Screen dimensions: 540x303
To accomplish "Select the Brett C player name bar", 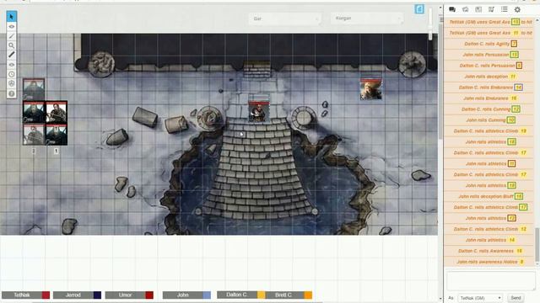I will click(x=283, y=295).
